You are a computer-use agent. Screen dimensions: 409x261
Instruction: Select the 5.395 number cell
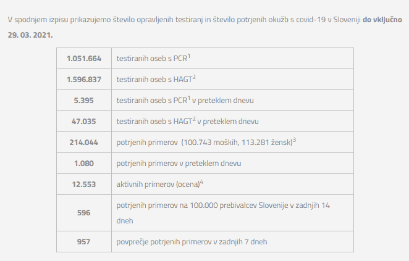coord(84,101)
